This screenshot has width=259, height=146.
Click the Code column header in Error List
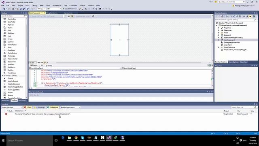coord(11,111)
